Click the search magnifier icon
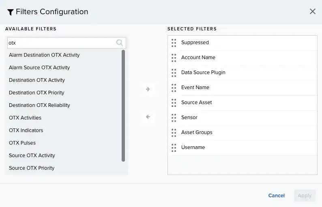Viewport: 322px width, 207px height. pos(120,43)
